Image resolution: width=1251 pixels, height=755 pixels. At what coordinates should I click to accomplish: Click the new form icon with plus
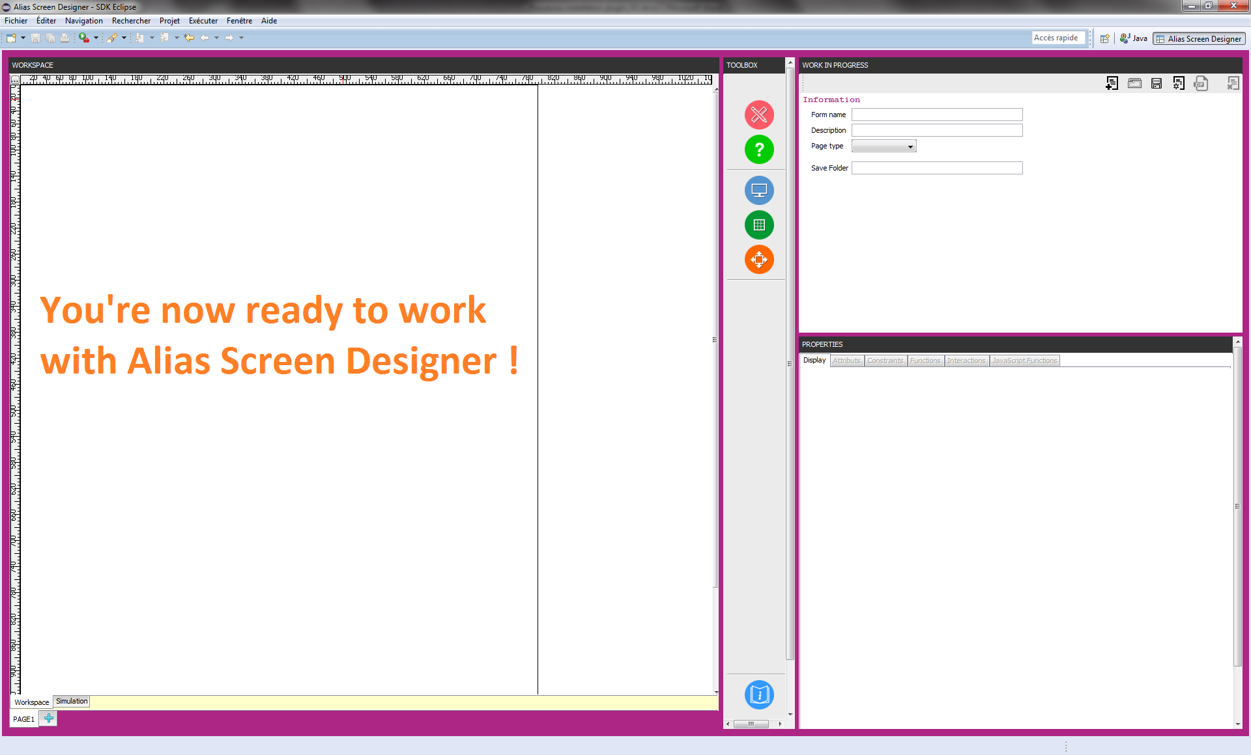click(x=1112, y=83)
